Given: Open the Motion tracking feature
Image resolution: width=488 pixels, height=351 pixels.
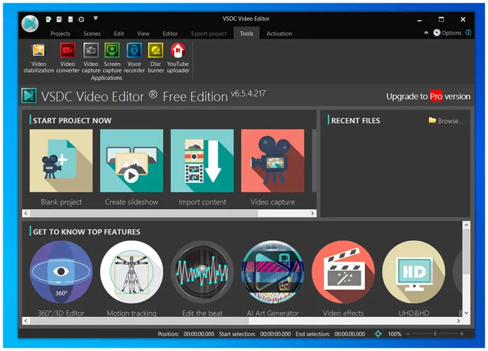Looking at the screenshot, I should click(131, 278).
